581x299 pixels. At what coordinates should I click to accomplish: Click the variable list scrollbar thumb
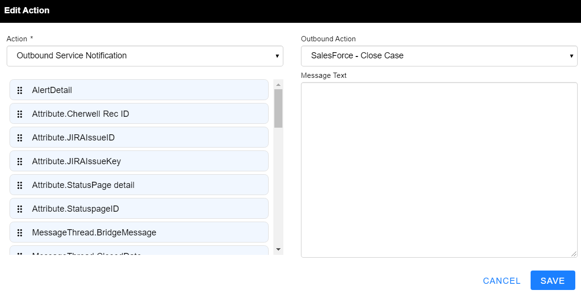pyautogui.click(x=279, y=108)
